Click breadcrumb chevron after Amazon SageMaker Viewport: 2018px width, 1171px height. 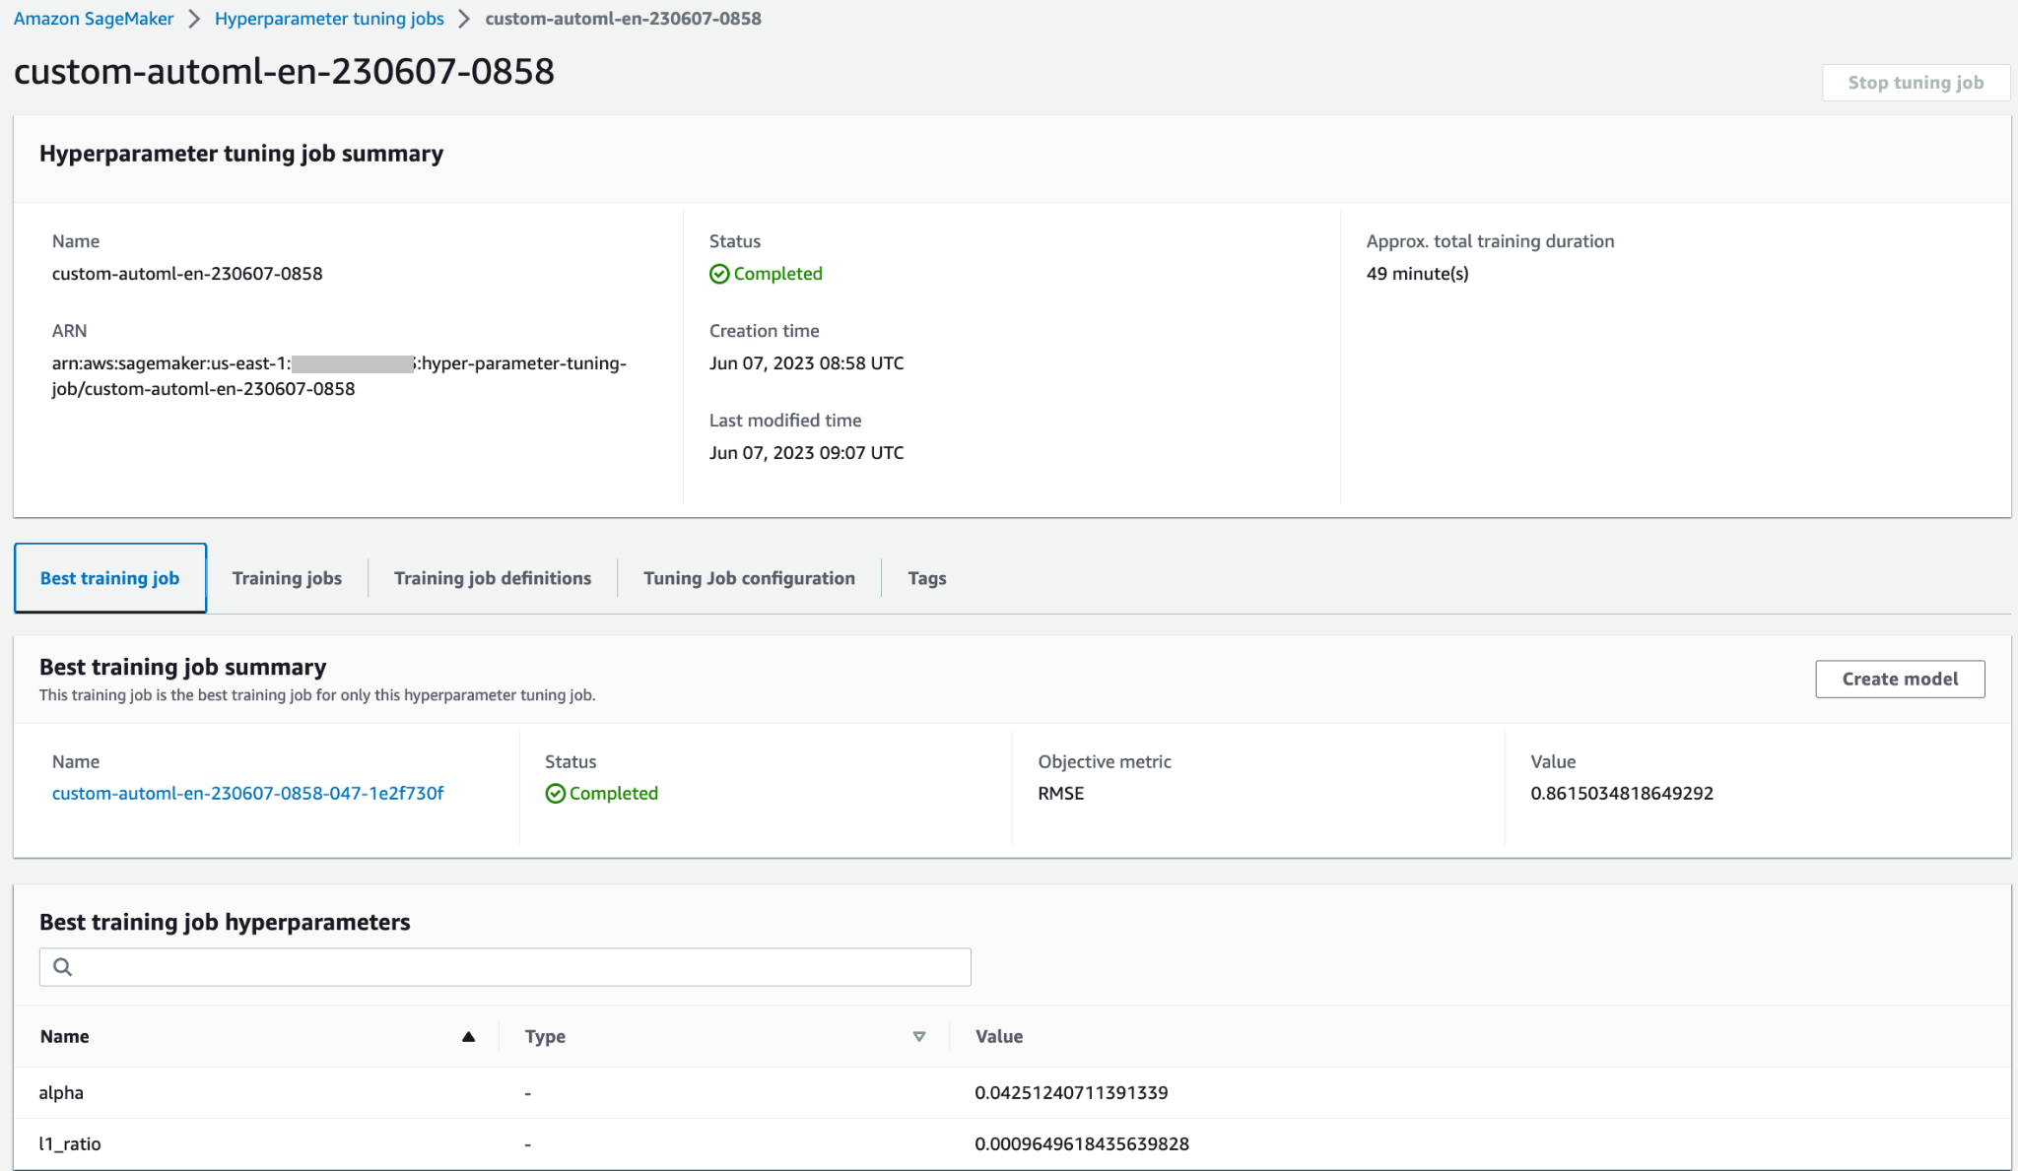click(194, 19)
